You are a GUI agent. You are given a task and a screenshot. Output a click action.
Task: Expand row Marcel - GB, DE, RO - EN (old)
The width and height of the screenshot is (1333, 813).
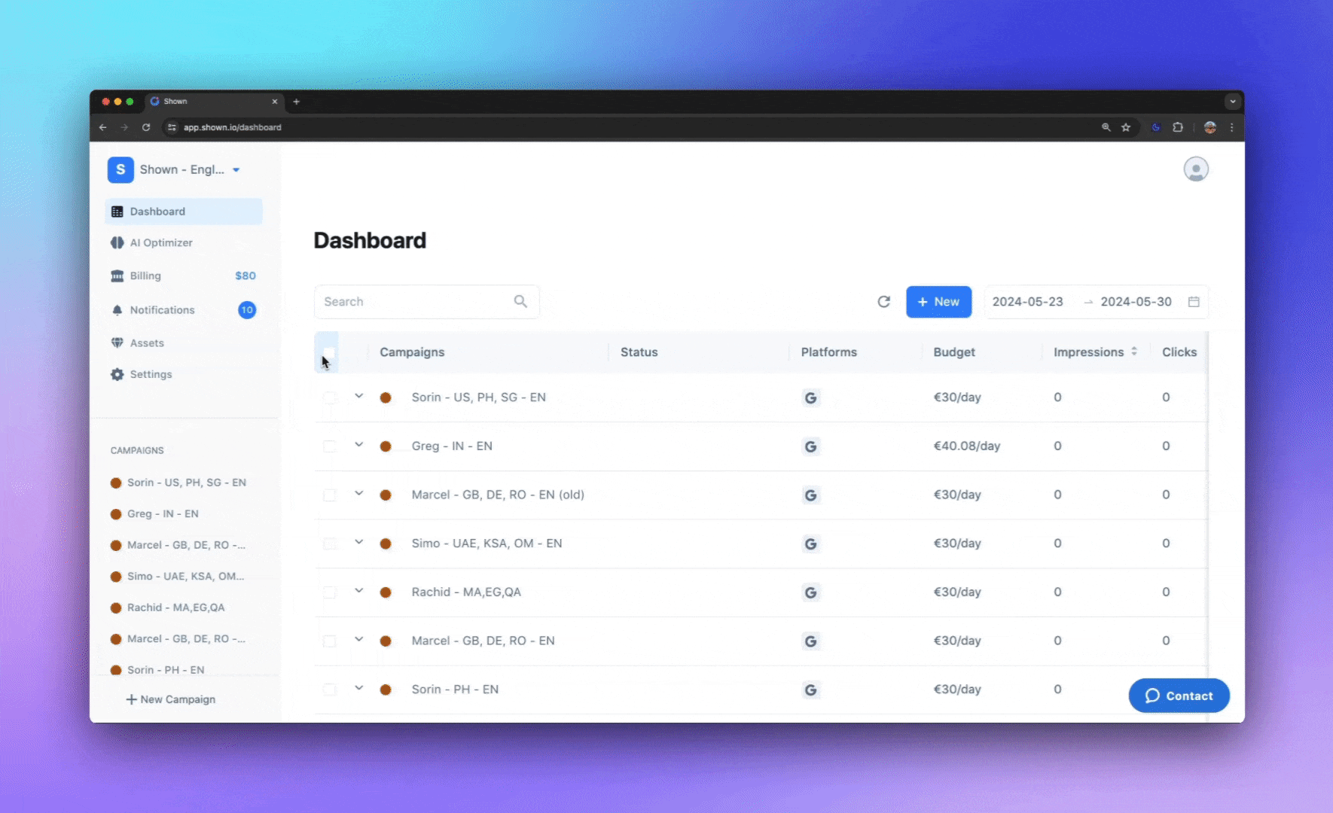pos(359,494)
